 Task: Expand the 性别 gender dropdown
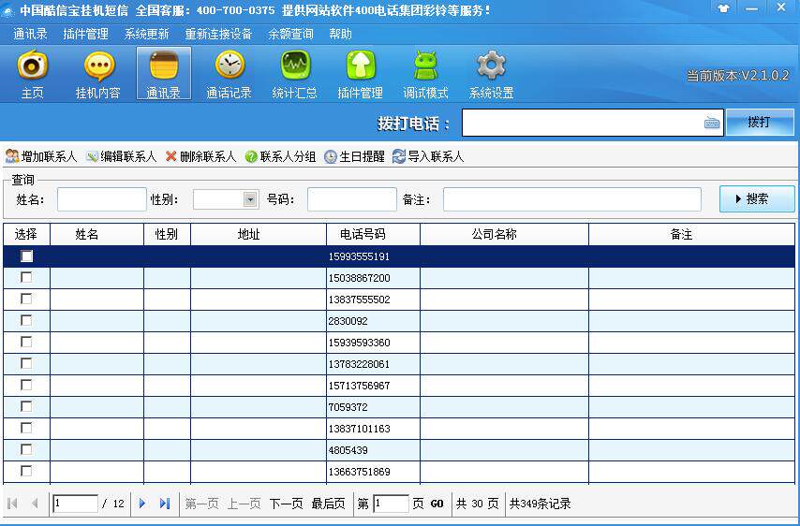(x=250, y=199)
